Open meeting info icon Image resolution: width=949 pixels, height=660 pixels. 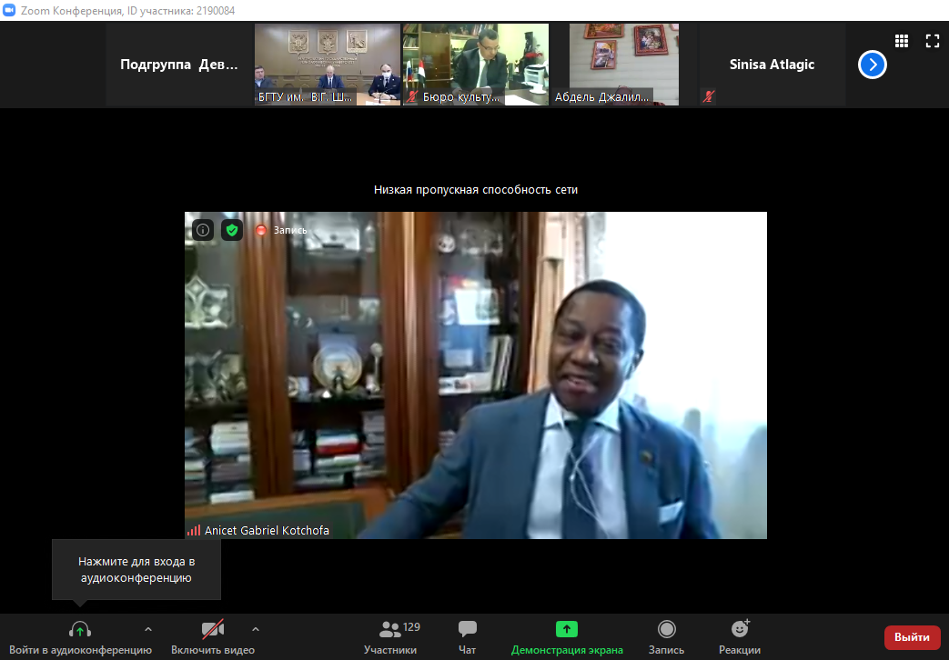pyautogui.click(x=203, y=230)
